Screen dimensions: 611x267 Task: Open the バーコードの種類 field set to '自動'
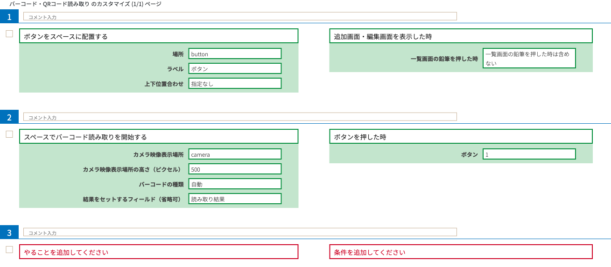(235, 184)
